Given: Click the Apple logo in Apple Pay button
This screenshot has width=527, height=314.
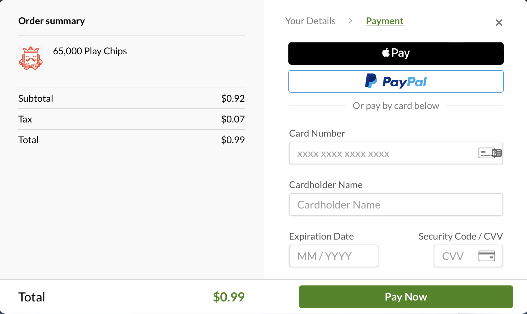Looking at the screenshot, I should (386, 52).
